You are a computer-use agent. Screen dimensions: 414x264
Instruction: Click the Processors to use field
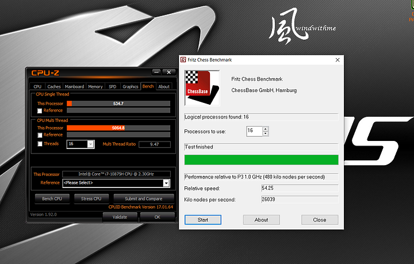(254, 131)
